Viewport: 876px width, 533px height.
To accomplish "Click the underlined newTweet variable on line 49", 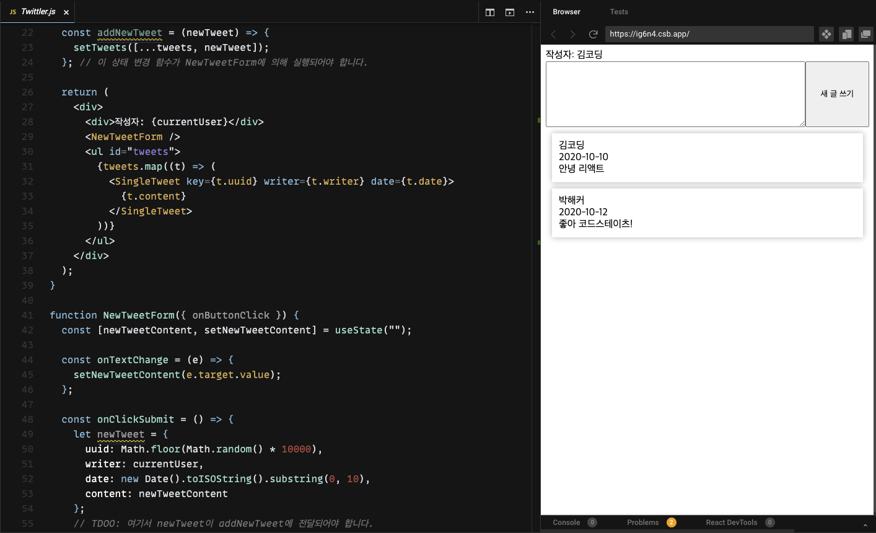I will (121, 434).
